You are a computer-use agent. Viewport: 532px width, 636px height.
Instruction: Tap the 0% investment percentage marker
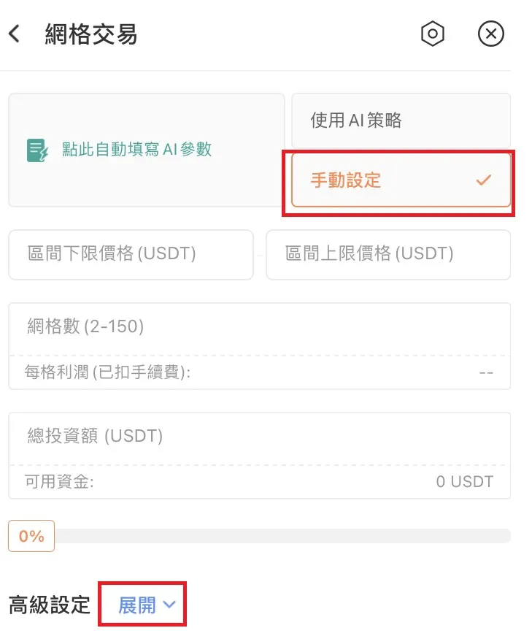pos(31,535)
